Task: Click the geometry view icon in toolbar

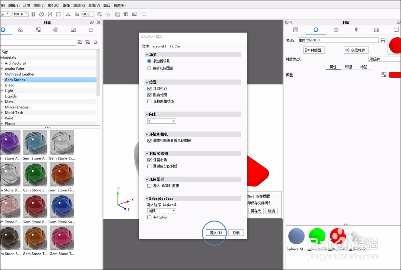Action: [68, 14]
